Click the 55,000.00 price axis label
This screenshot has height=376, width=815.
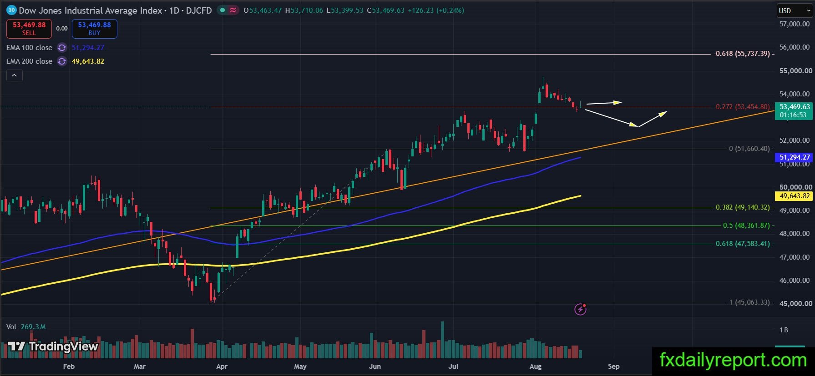point(795,70)
